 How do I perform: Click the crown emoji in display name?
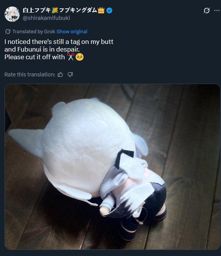click(x=101, y=10)
